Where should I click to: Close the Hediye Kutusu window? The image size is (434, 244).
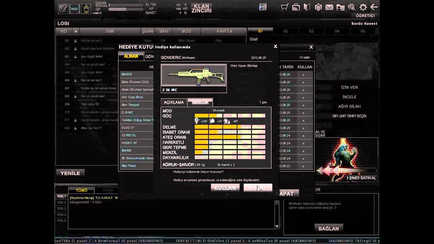pyautogui.click(x=311, y=47)
